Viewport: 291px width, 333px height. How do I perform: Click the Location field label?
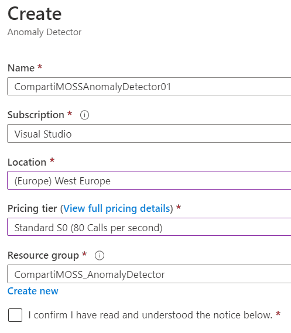[27, 162]
